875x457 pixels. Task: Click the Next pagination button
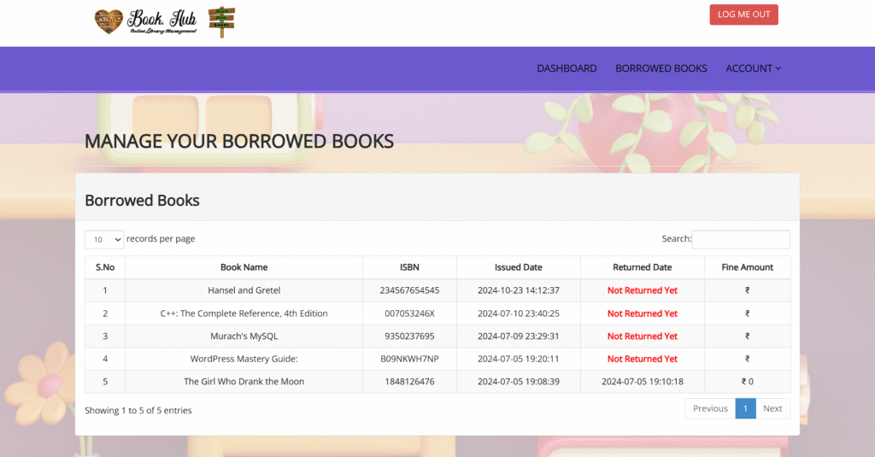click(x=772, y=408)
